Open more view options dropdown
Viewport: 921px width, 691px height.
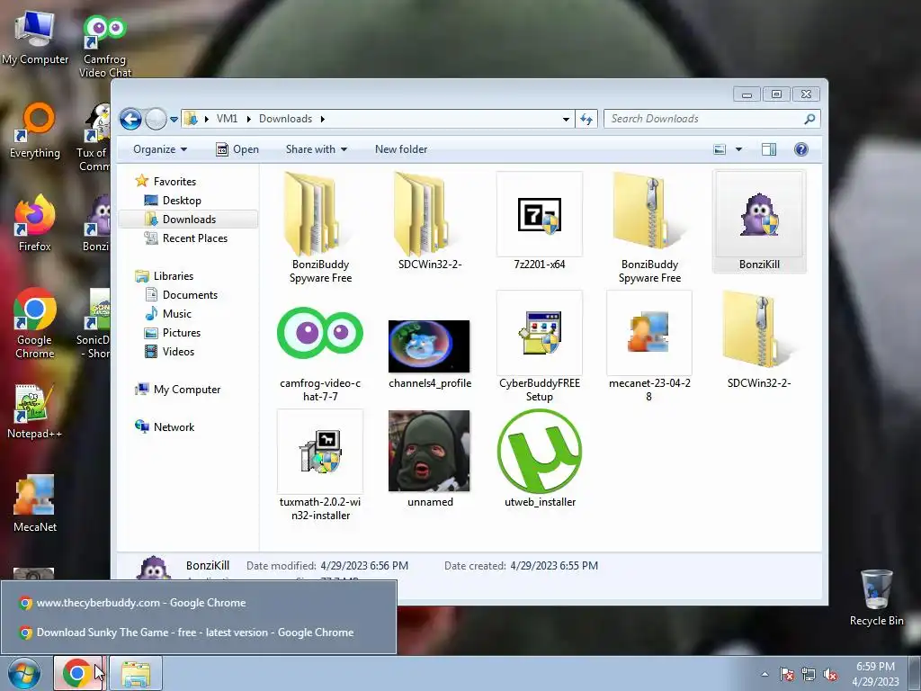click(739, 149)
